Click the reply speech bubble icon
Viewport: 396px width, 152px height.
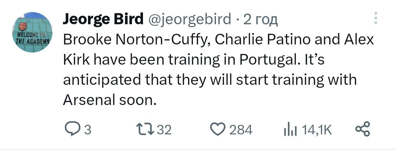click(x=71, y=129)
